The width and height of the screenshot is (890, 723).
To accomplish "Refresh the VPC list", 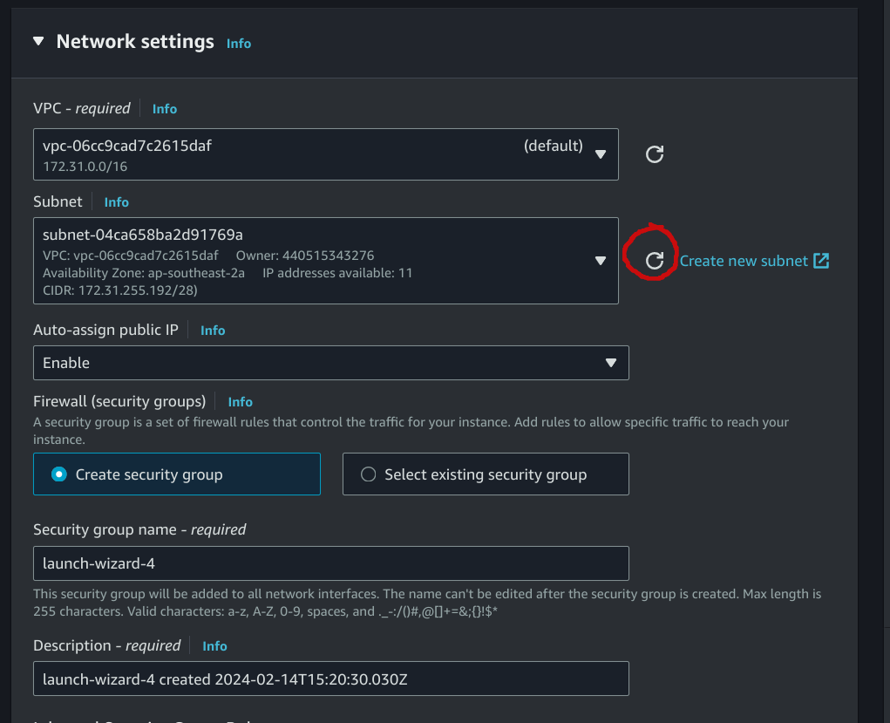I will (655, 154).
